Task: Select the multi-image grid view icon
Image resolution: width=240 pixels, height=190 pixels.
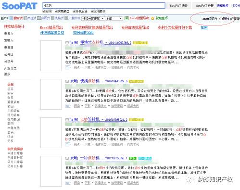Action: tap(39, 18)
